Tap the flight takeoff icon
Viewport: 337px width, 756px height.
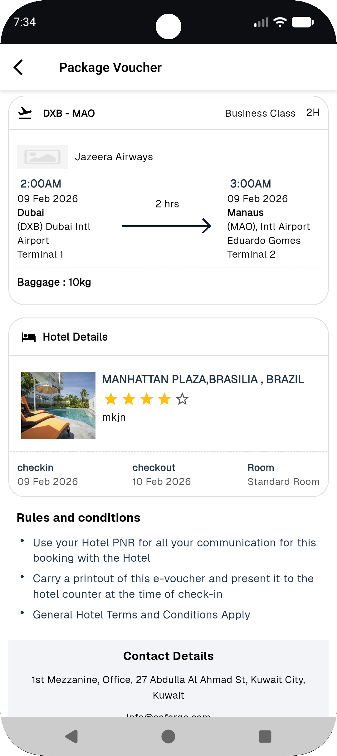pyautogui.click(x=25, y=113)
